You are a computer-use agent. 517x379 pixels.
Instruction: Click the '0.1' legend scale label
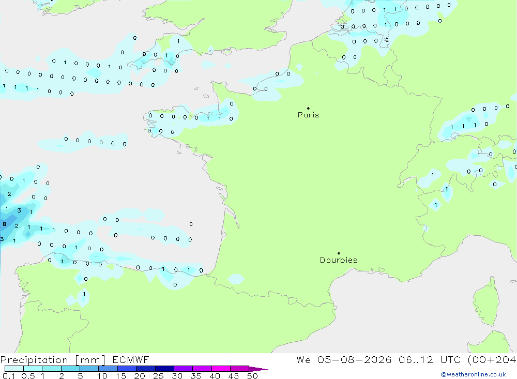9,376
